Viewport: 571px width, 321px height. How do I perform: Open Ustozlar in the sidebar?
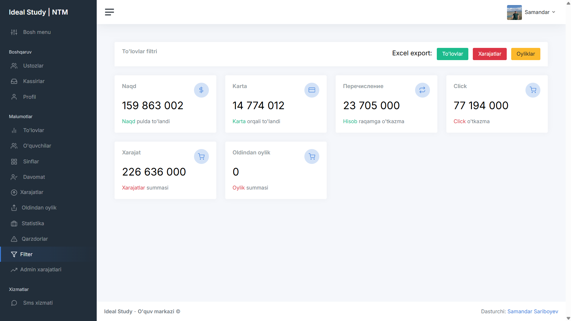pos(33,66)
